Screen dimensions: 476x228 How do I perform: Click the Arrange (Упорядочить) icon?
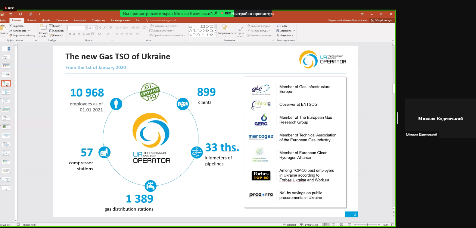click(225, 28)
